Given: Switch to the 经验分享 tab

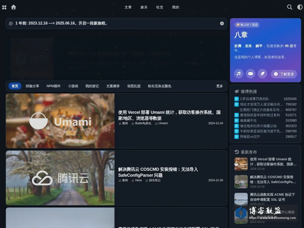Looking at the screenshot, I should pos(32,86).
